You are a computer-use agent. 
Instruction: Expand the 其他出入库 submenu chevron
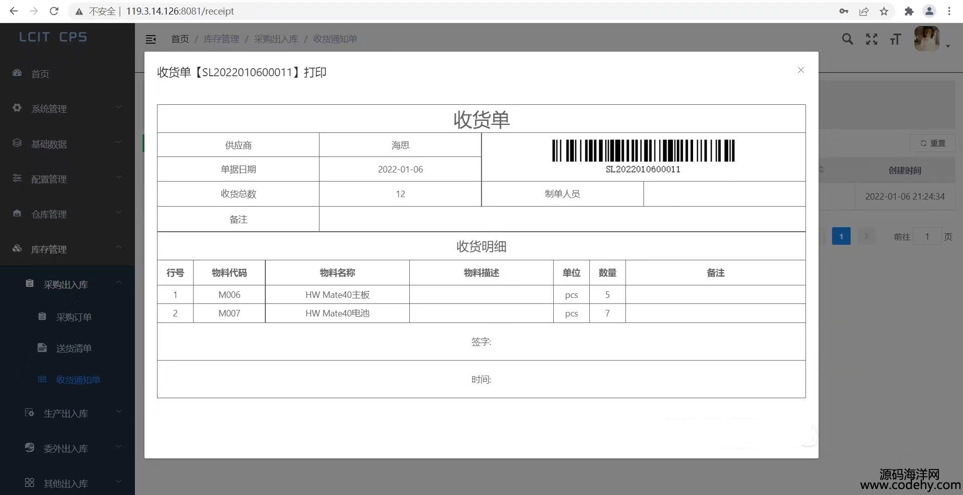[x=119, y=481]
